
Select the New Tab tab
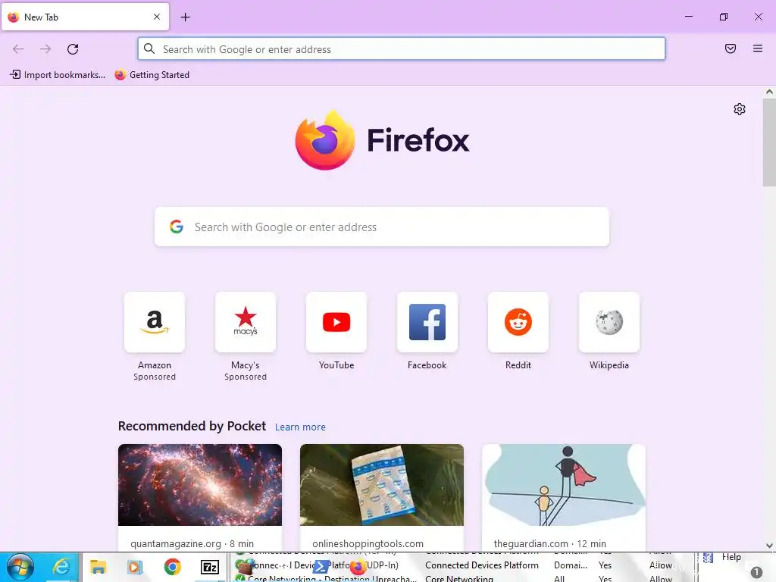(x=85, y=17)
